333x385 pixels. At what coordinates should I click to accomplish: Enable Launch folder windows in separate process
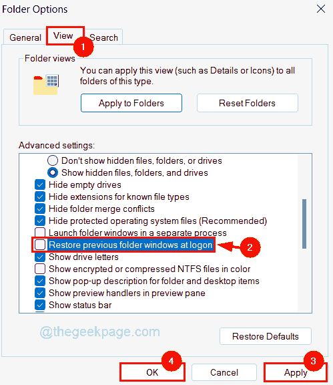(40, 233)
